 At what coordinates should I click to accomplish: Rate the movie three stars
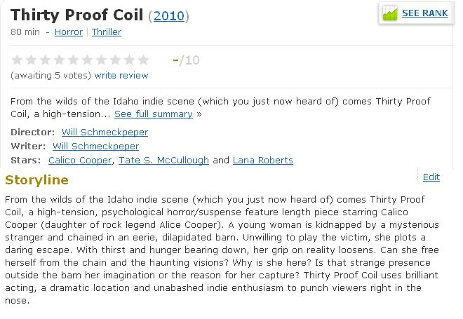tap(45, 60)
